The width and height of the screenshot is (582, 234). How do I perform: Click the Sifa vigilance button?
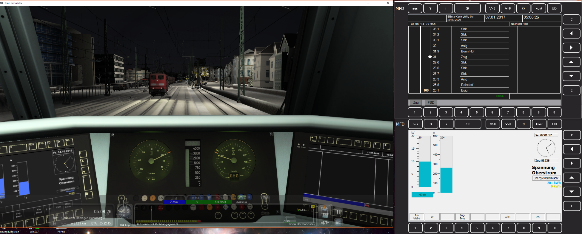(x=161, y=198)
